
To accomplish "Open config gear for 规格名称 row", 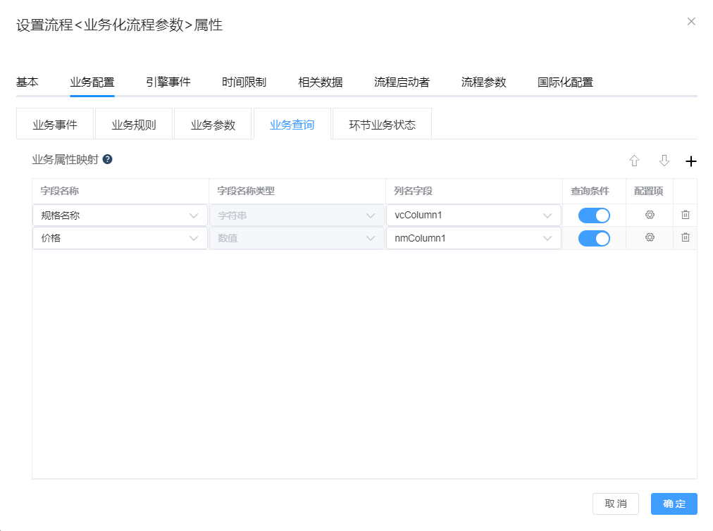I will tap(650, 215).
